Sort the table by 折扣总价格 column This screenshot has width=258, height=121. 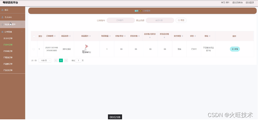click(164, 37)
